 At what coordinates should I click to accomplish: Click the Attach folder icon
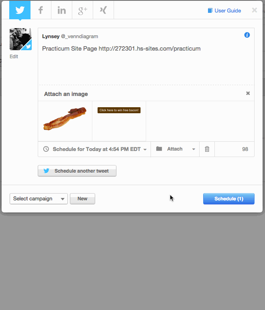[x=159, y=149]
